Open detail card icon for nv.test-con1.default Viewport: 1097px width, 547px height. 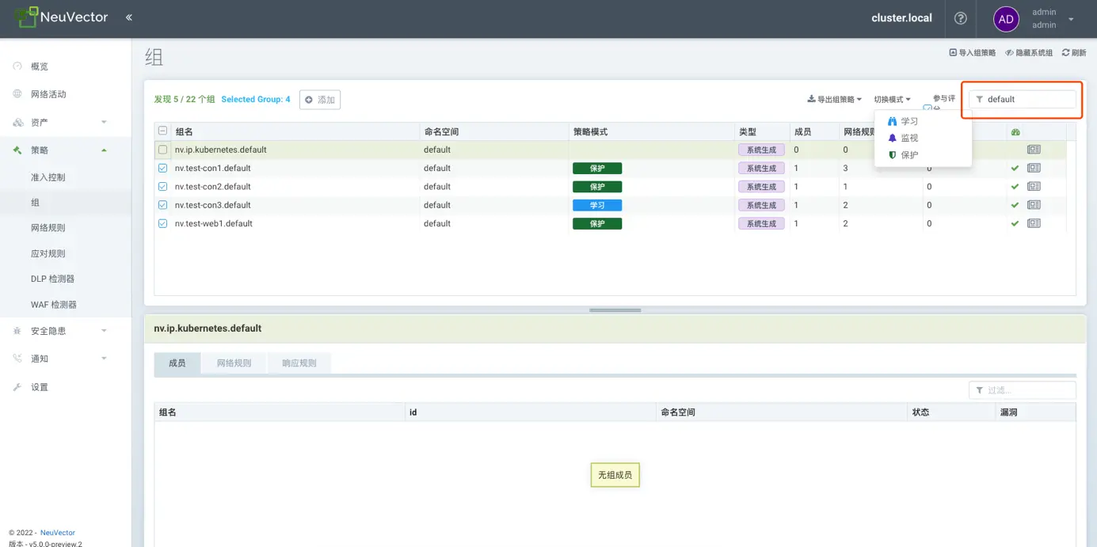click(1034, 168)
